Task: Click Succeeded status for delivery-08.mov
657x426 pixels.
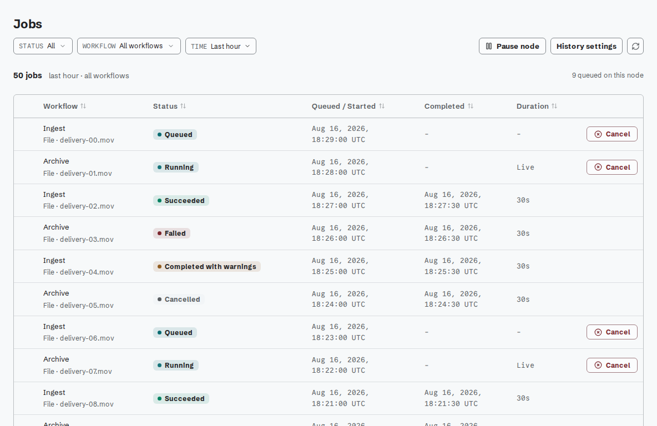Action: pyautogui.click(x=181, y=399)
